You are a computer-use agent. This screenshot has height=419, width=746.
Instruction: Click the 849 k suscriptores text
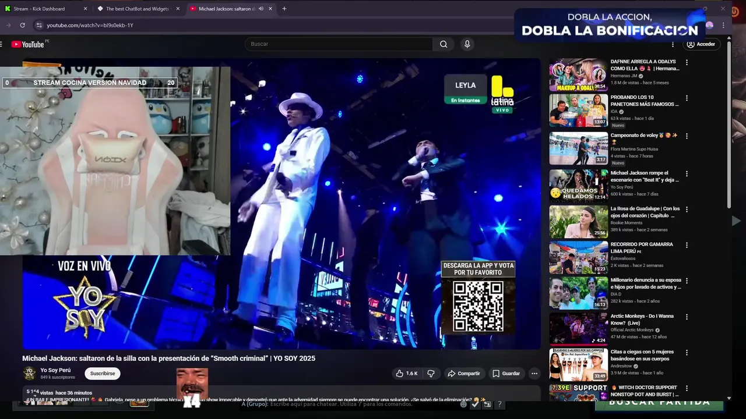(x=58, y=378)
